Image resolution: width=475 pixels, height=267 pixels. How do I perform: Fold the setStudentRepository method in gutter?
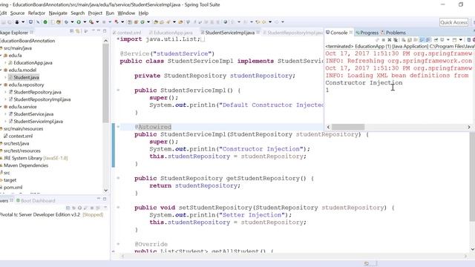coord(118,208)
